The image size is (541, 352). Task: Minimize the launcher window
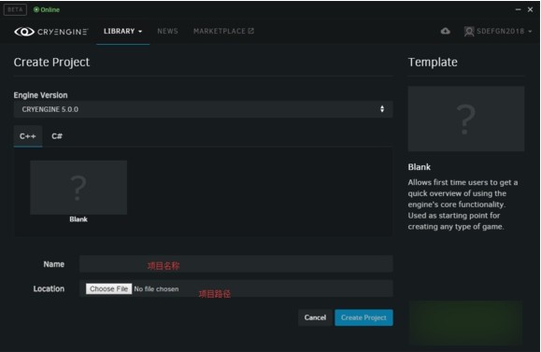(518, 9)
